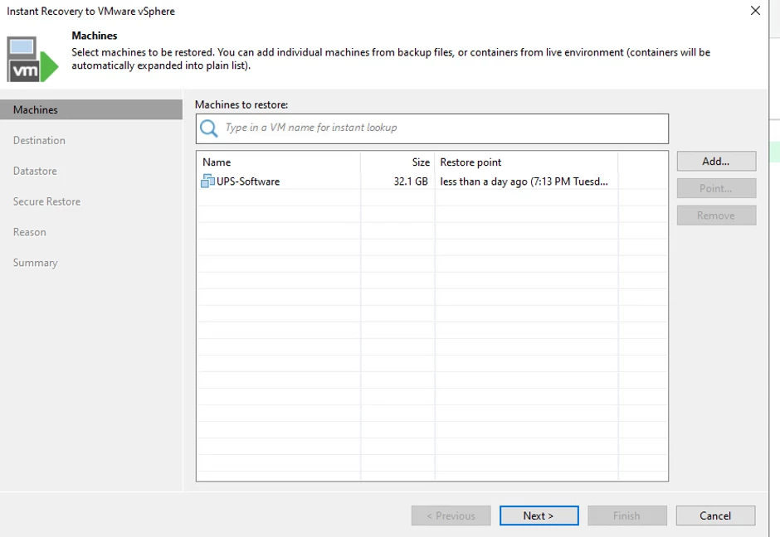Click the 32.1 GB size cell
Viewport: 780px width, 537px height.
point(411,181)
